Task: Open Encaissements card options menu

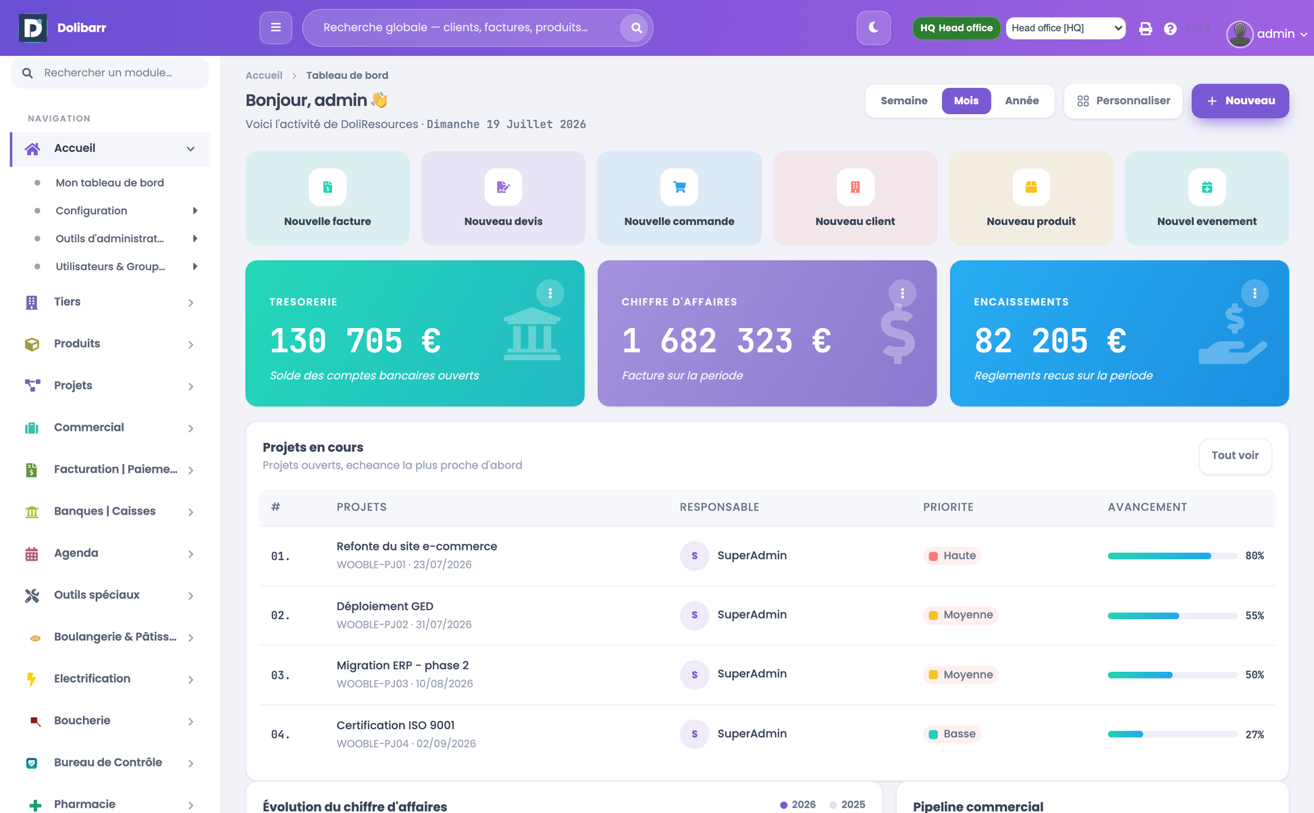Action: (x=1255, y=293)
